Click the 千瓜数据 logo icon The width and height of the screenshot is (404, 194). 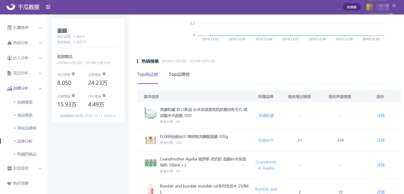(x=11, y=7)
